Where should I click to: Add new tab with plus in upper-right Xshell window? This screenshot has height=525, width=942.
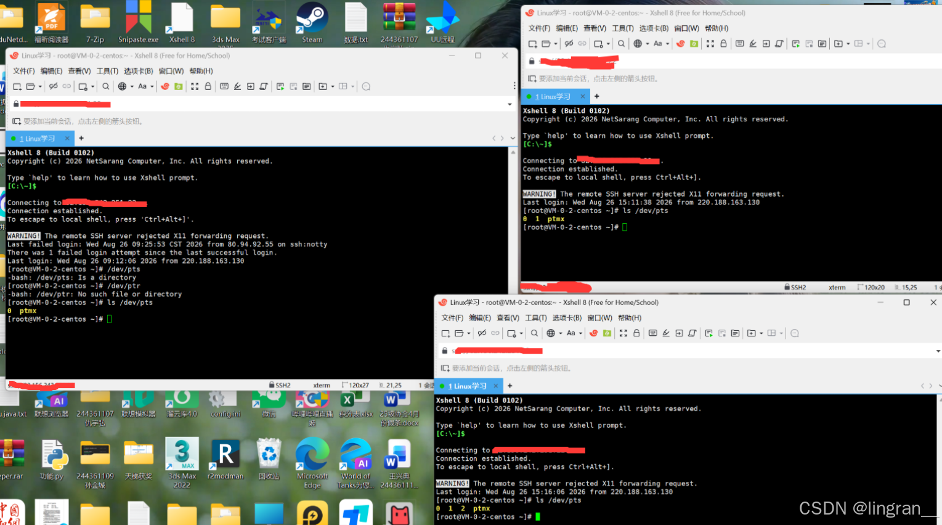click(x=596, y=96)
